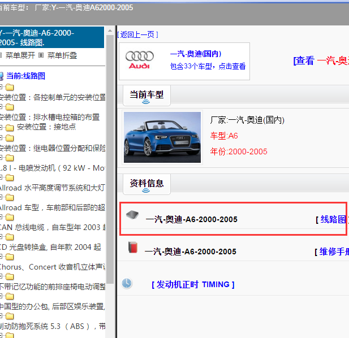
Task: Click 一汽-奥迪-A6-2000-2005 in the highlighted row
Action: click(191, 219)
